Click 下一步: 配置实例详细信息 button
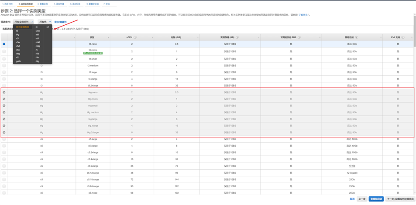Screen dimensions: 416x205 pos(400,199)
